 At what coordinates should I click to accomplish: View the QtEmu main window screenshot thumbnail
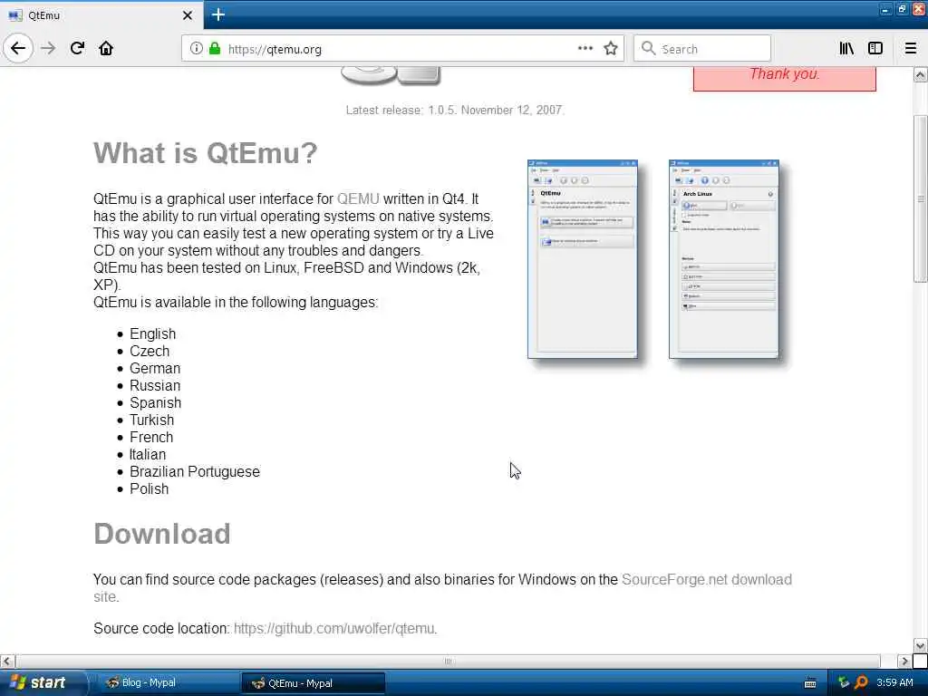pos(583,258)
